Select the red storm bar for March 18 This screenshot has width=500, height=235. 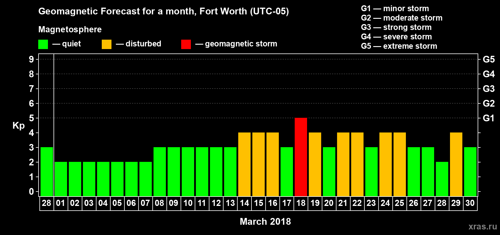tap(301, 157)
